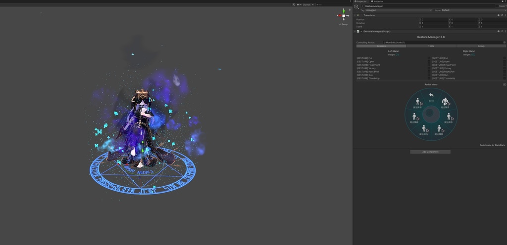Enable Left Hand Victory gesture checkbox
Screen dimensions: 507x245
click(429, 68)
